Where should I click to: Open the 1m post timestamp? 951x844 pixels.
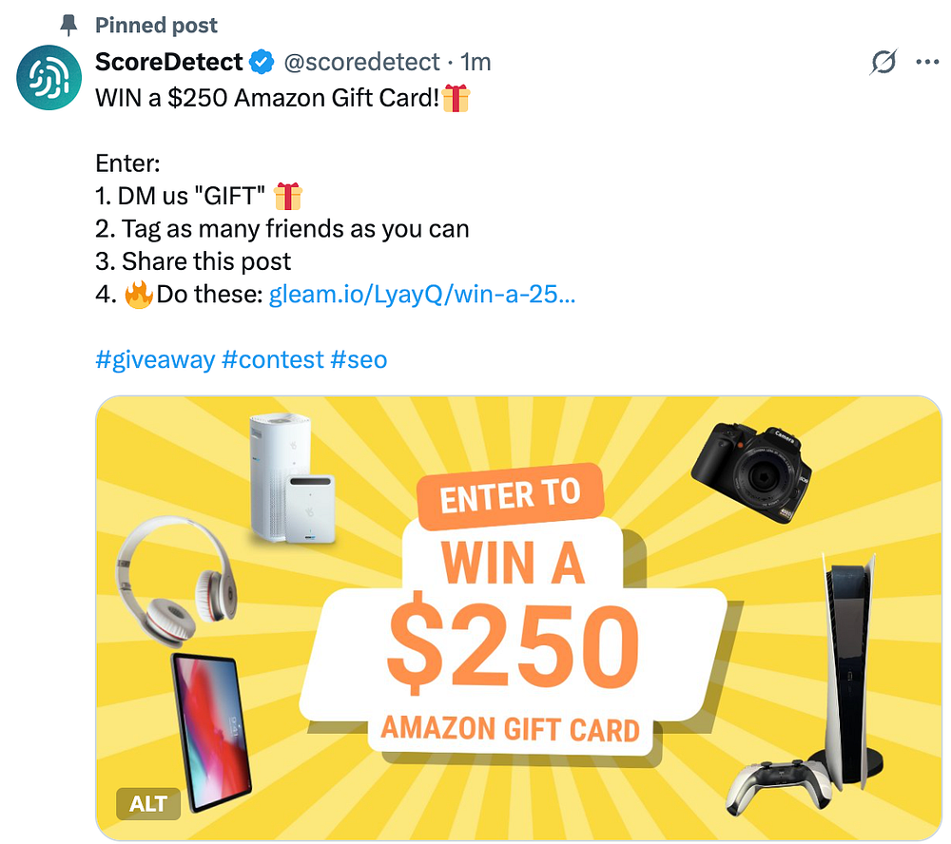point(475,62)
